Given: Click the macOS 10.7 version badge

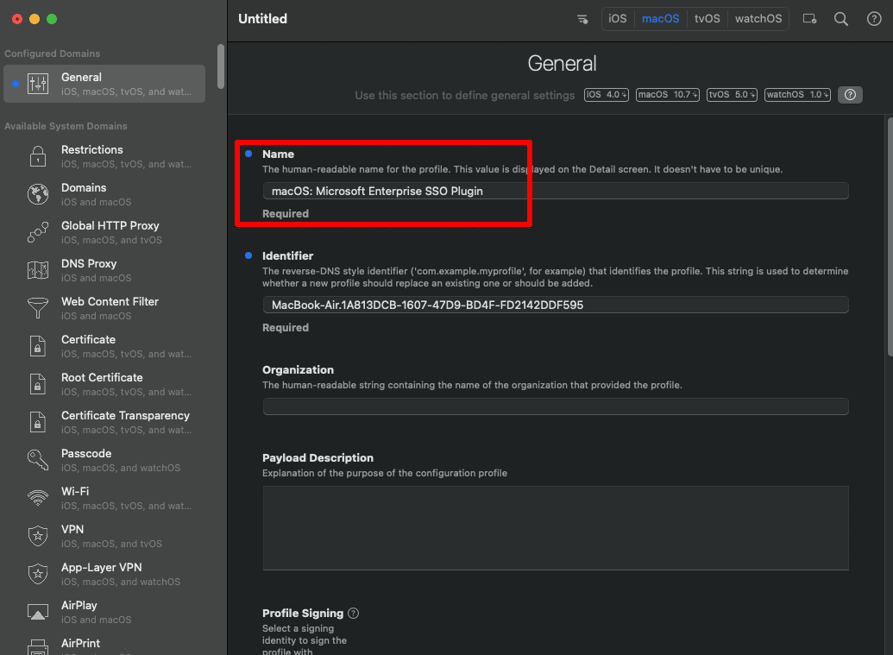Looking at the screenshot, I should [x=668, y=95].
